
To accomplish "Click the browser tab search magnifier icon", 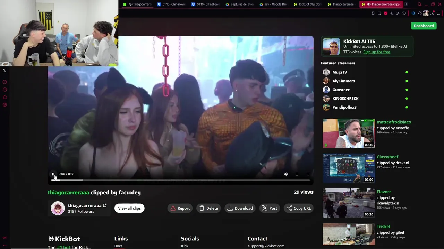I will (x=419, y=4).
